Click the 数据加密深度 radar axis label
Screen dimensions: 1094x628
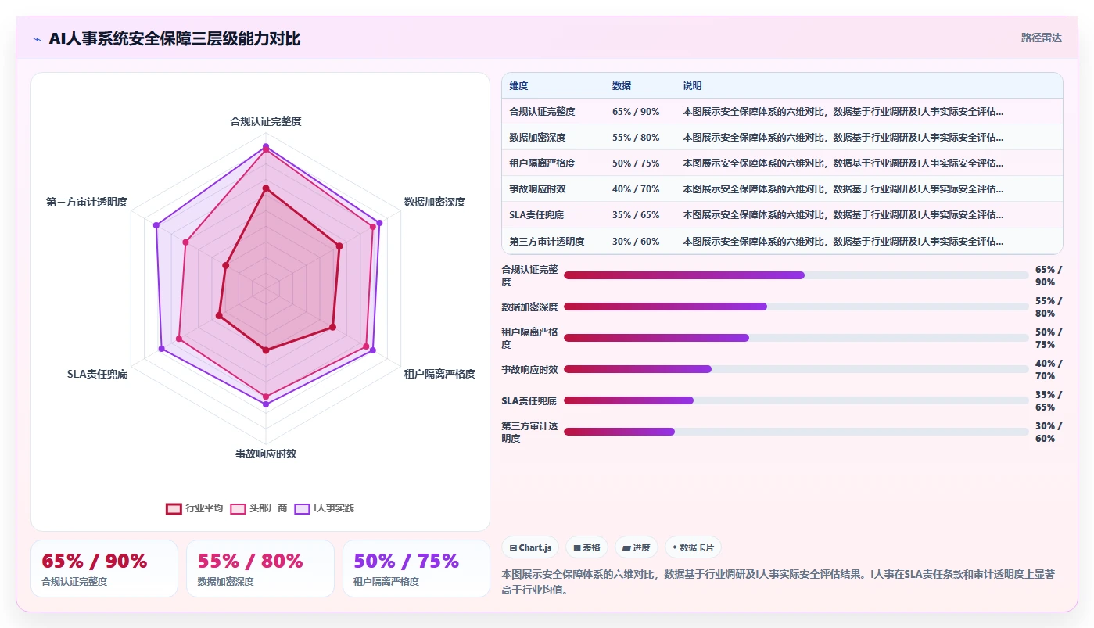click(x=434, y=202)
